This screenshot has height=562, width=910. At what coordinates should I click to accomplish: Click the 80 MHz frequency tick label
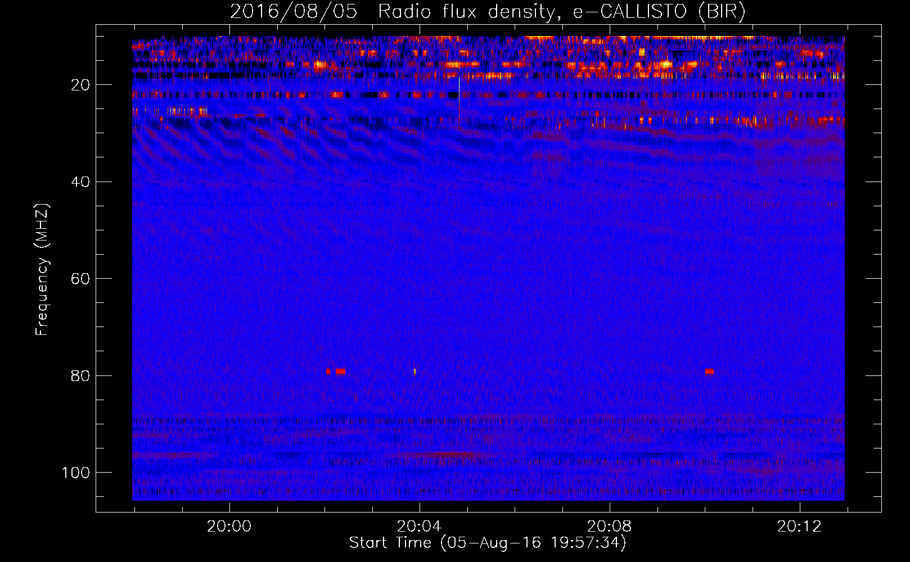pos(81,376)
